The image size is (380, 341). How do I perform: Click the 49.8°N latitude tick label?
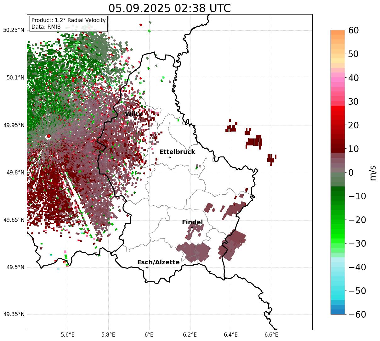15,173
